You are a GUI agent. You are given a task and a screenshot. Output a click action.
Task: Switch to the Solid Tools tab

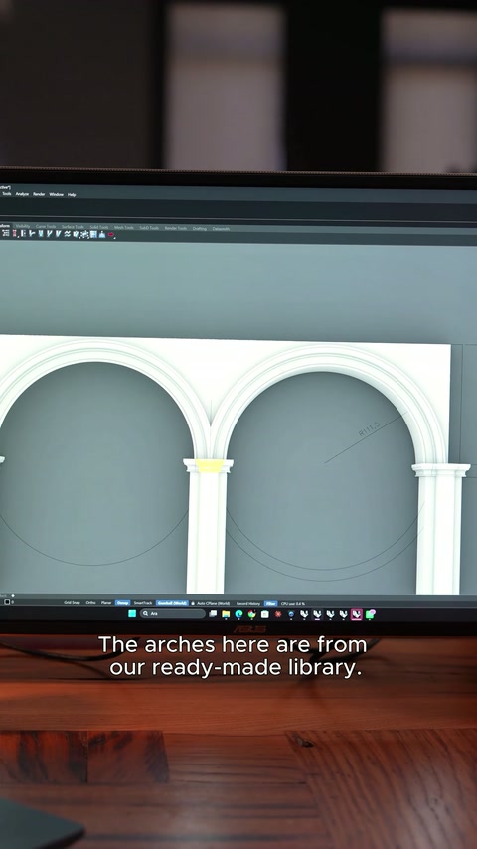coord(99,228)
